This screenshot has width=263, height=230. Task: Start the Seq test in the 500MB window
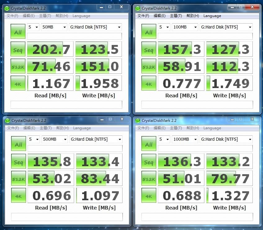[19, 161]
